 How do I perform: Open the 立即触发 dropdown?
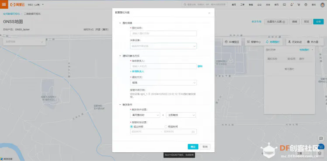pos(181,115)
